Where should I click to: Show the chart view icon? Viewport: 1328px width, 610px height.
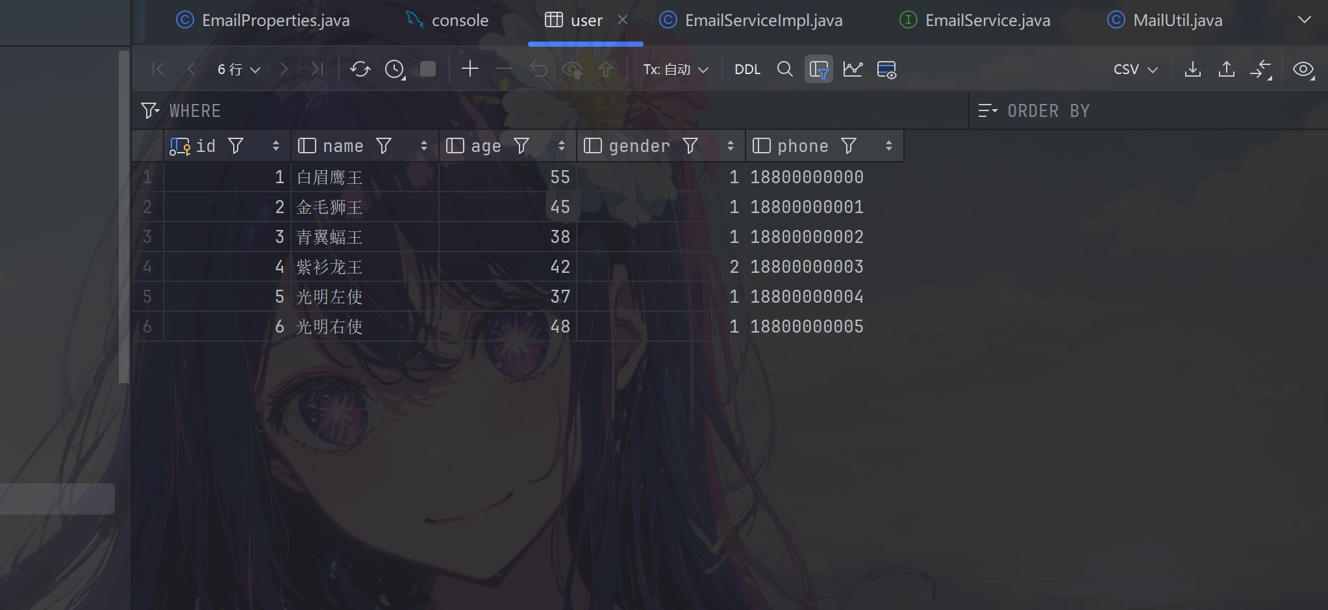click(853, 69)
